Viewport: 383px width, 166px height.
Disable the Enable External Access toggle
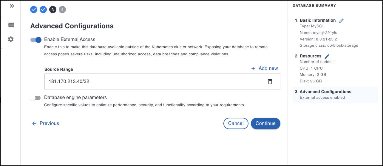point(36,40)
